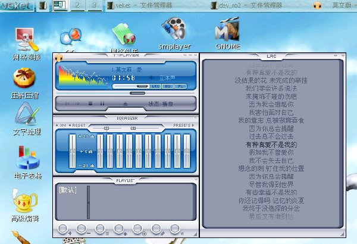357x244 pixels.
Task: Click the song title 1.莫文蔚 爱
Action: (x=127, y=70)
